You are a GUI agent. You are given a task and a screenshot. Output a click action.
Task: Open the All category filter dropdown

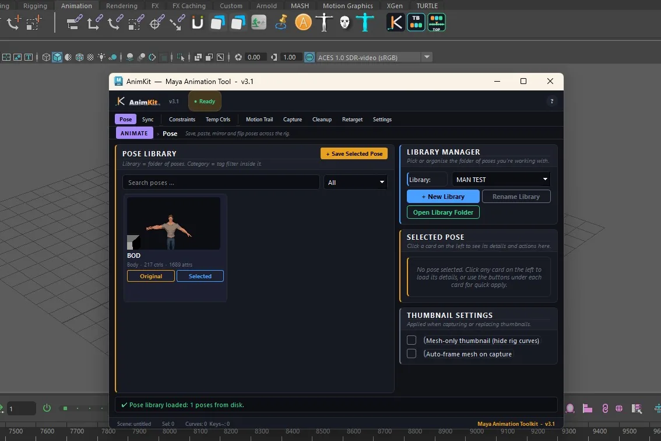356,183
